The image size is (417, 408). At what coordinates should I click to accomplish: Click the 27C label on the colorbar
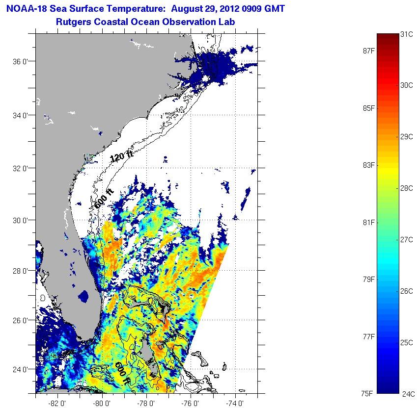tap(407, 240)
